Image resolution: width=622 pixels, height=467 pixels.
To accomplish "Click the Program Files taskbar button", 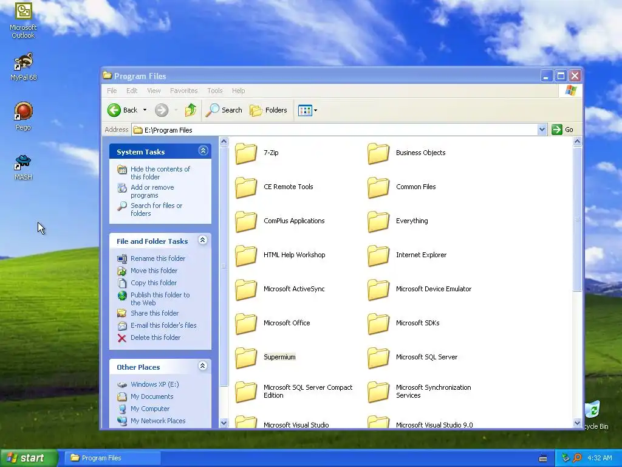I will tap(112, 458).
